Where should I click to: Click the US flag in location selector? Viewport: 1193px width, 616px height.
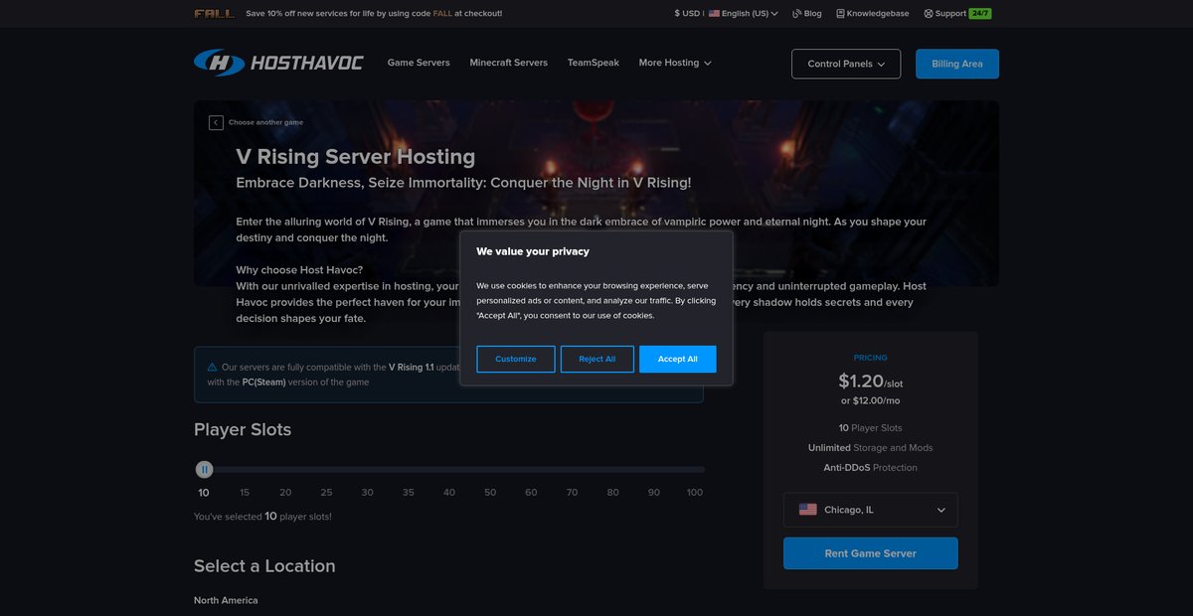click(807, 510)
